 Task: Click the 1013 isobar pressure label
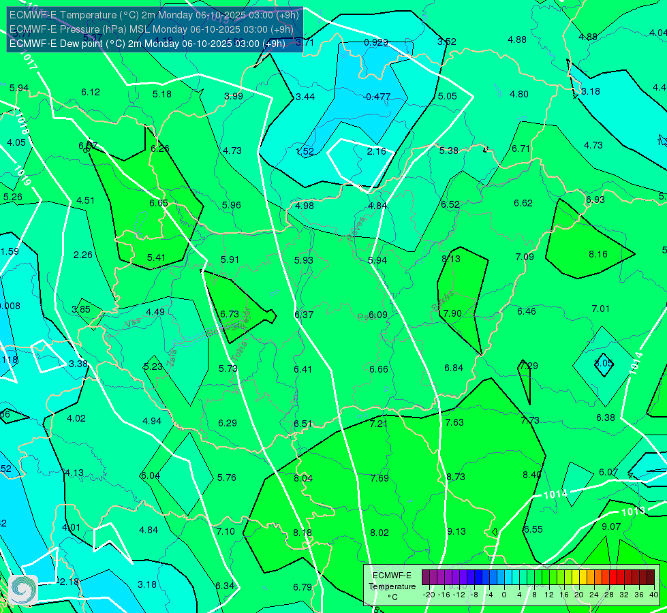634,512
